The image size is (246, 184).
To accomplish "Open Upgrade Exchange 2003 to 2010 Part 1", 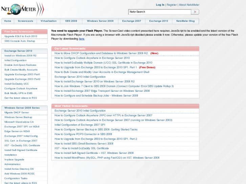I will (x=95, y=68).
